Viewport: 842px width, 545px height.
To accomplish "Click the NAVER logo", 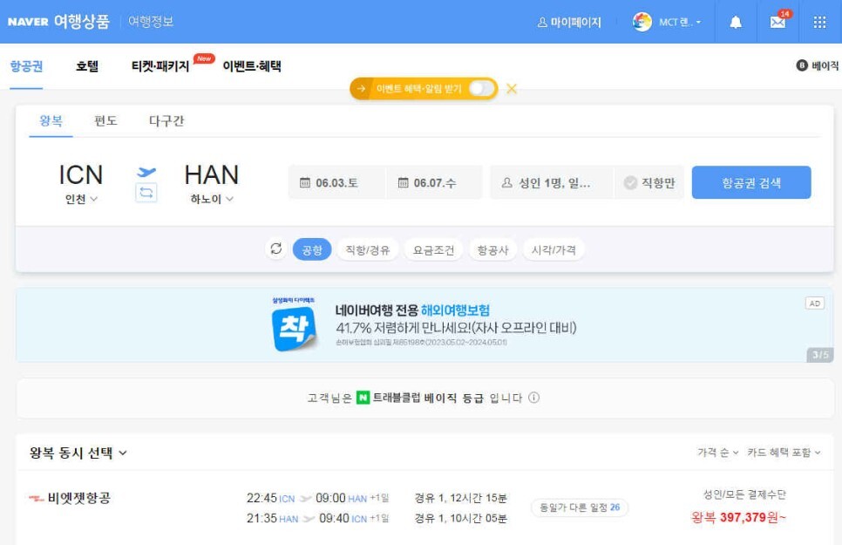I will (x=28, y=22).
